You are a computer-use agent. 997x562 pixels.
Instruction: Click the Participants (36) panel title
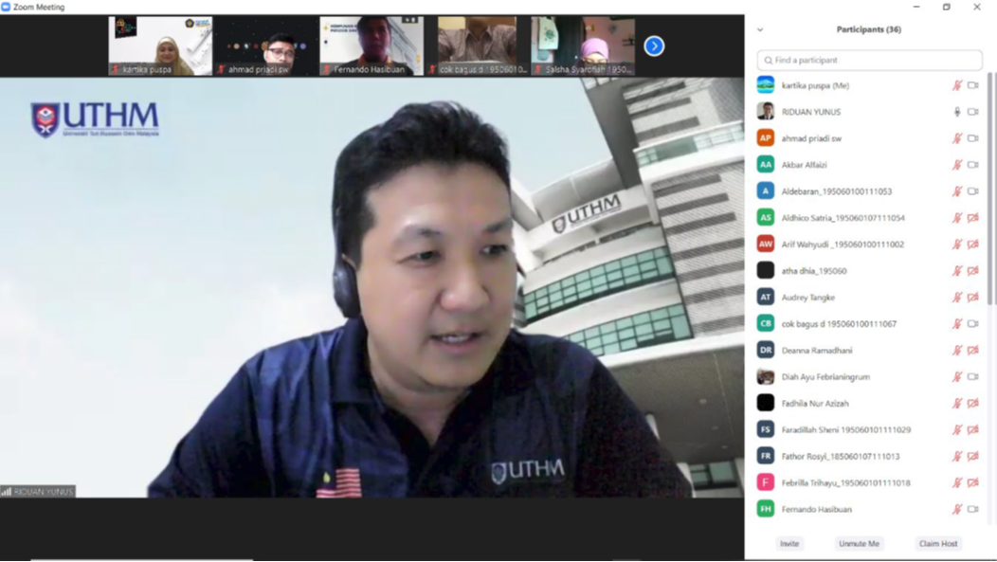(x=868, y=30)
